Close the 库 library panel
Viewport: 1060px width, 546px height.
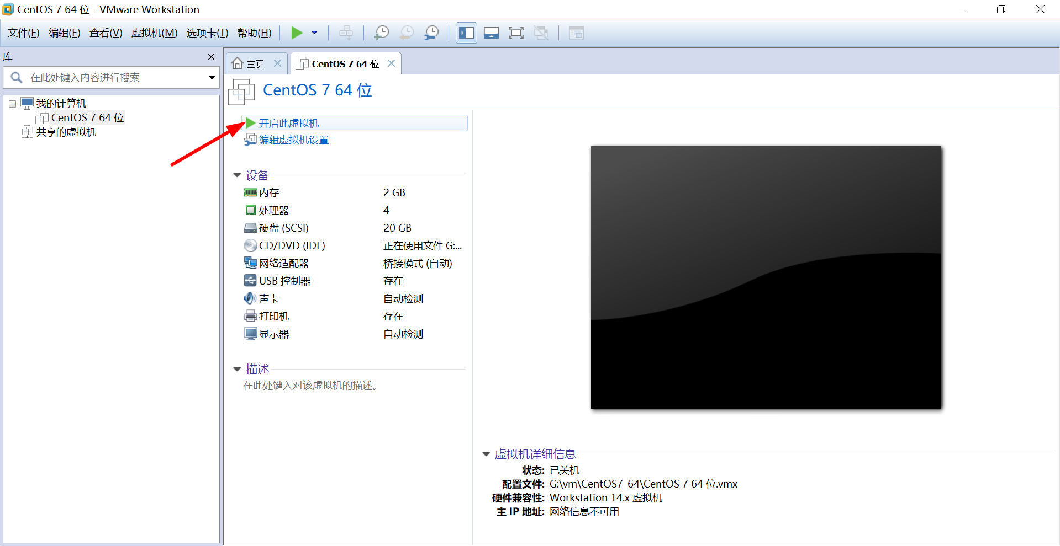pyautogui.click(x=211, y=57)
